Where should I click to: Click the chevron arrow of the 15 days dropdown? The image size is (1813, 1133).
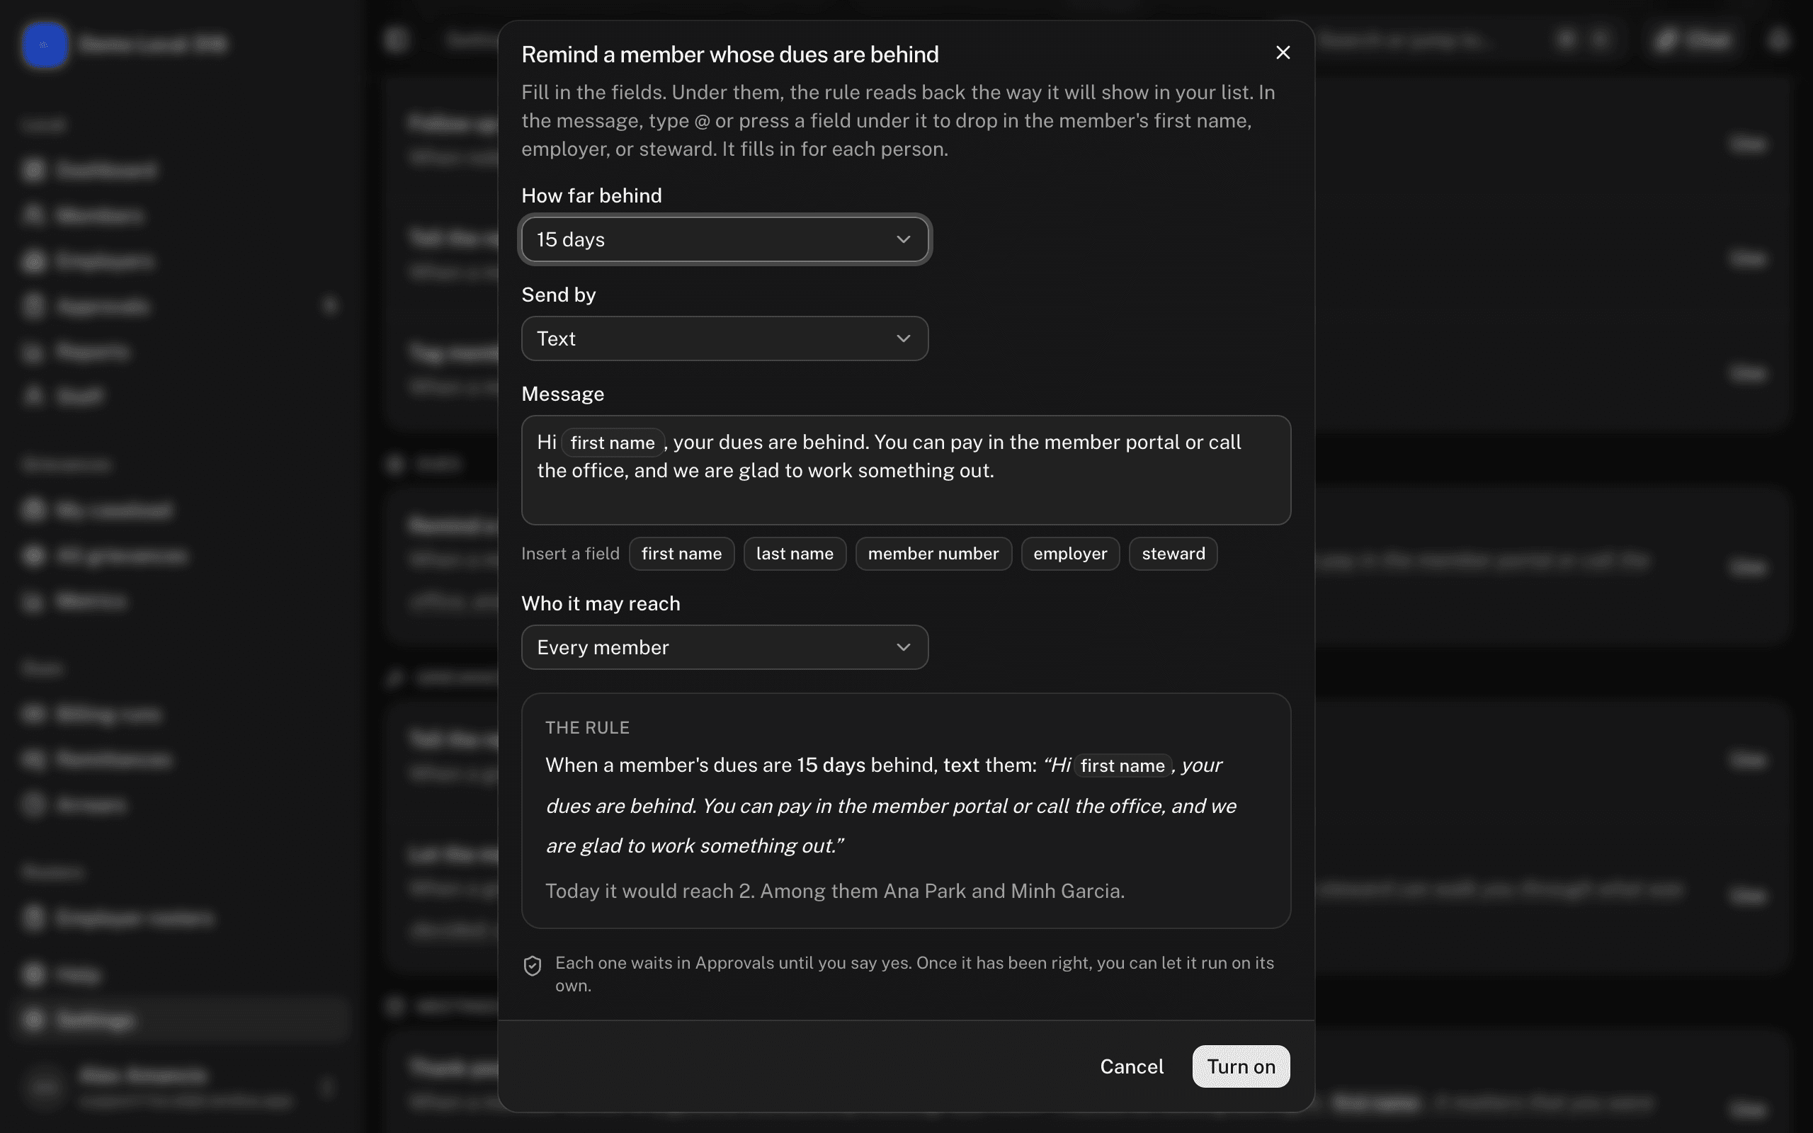[903, 239]
